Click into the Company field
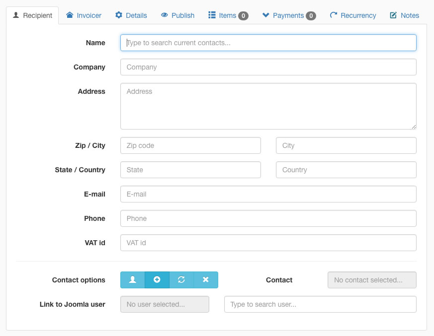This screenshot has width=434, height=336. click(x=268, y=67)
